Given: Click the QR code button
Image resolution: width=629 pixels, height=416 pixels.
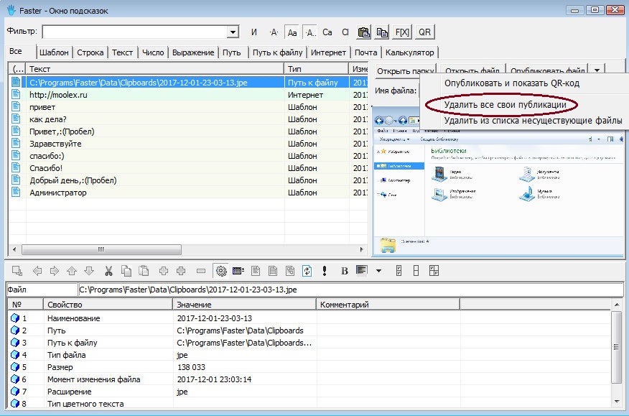Looking at the screenshot, I should point(424,32).
